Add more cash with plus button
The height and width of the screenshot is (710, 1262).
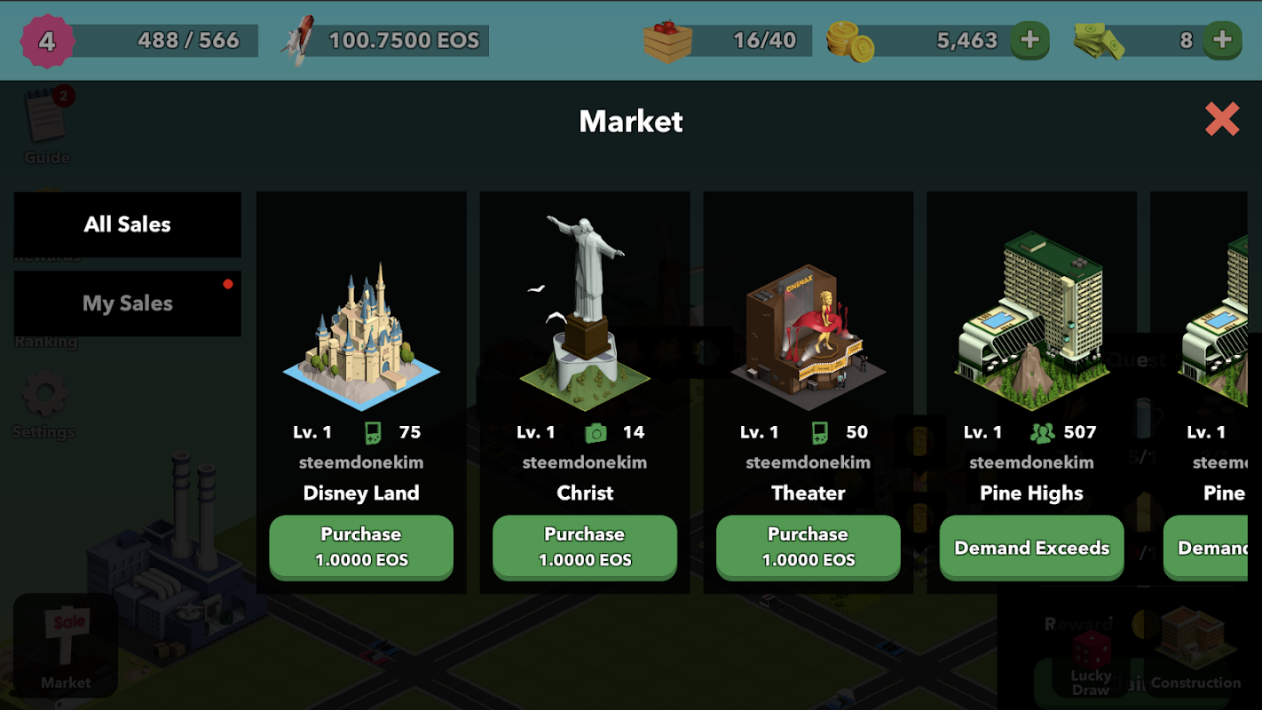point(1222,40)
